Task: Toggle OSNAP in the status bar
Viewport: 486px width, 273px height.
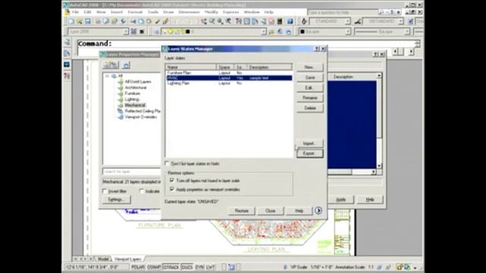Action: (153, 267)
